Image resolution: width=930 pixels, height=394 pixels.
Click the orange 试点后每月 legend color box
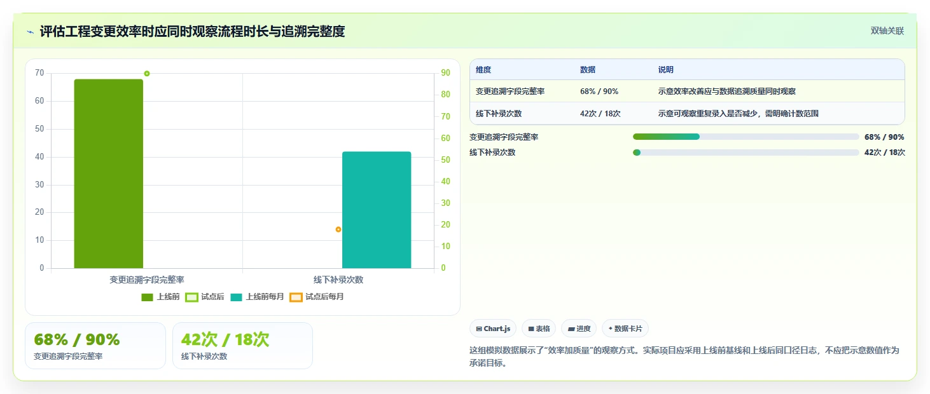click(x=296, y=297)
